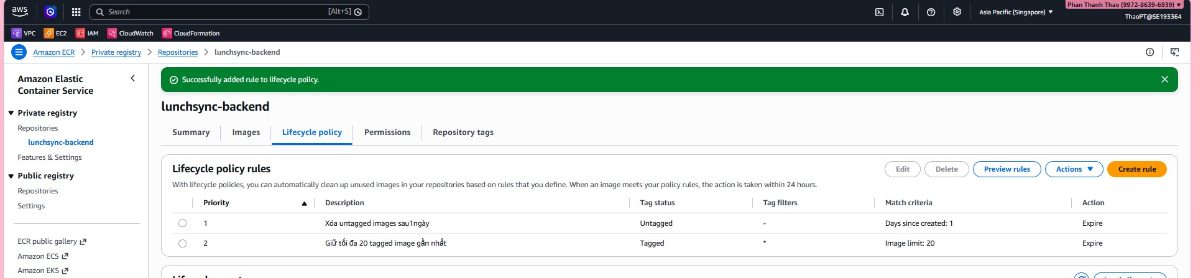The width and height of the screenshot is (1193, 278).
Task: Click the Create rule button
Action: pyautogui.click(x=1136, y=169)
